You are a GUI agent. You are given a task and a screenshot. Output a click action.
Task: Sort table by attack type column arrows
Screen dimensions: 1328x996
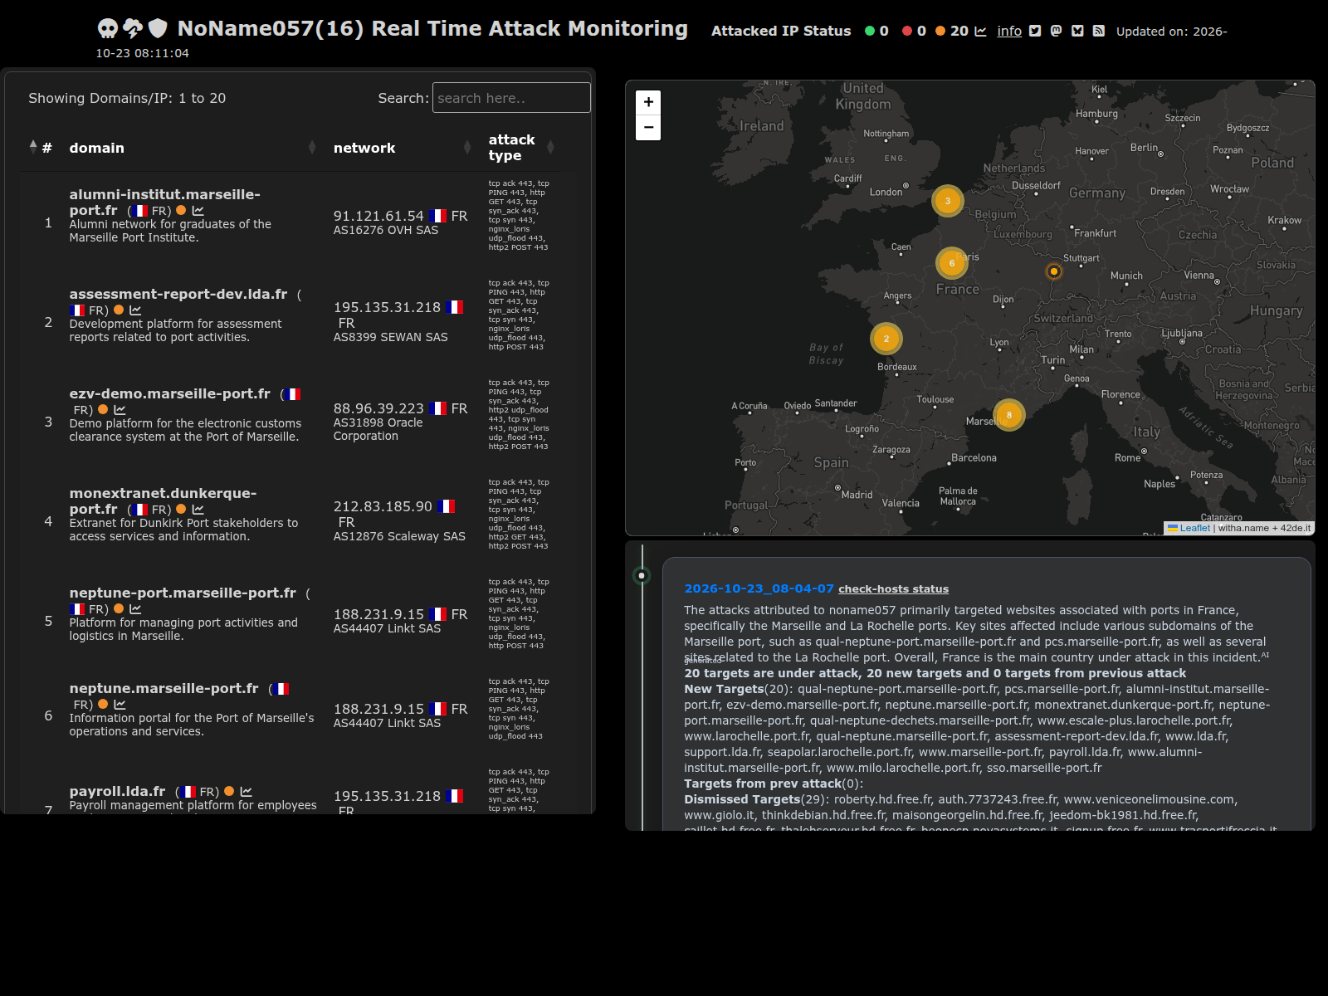click(x=550, y=148)
